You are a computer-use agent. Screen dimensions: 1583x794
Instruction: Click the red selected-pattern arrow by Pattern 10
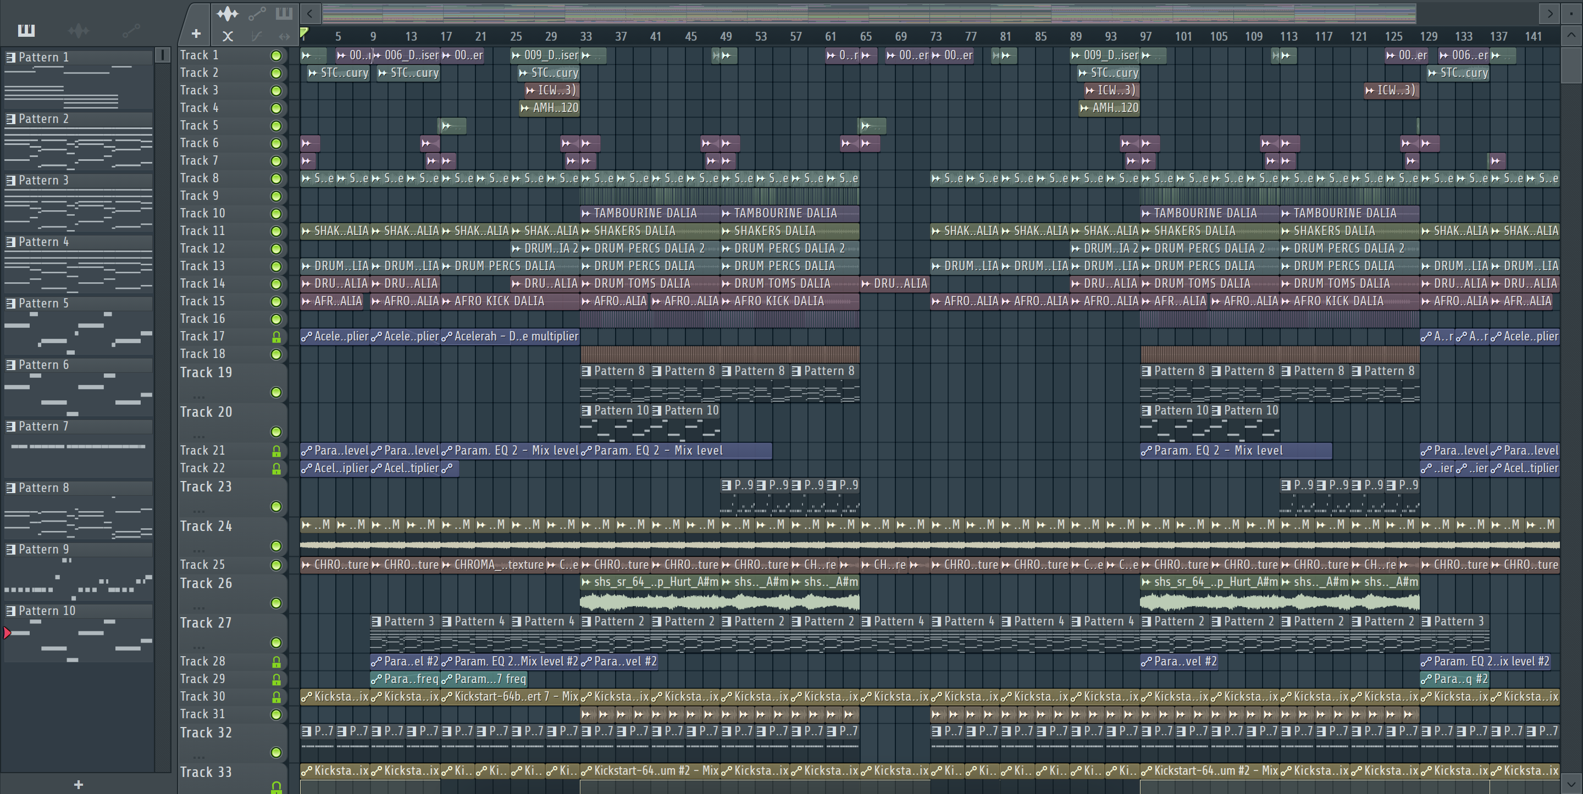pyautogui.click(x=7, y=633)
